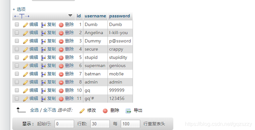The image size is (255, 130).
Task: Select the checkbox for stupid row
Action: [x=17, y=57]
